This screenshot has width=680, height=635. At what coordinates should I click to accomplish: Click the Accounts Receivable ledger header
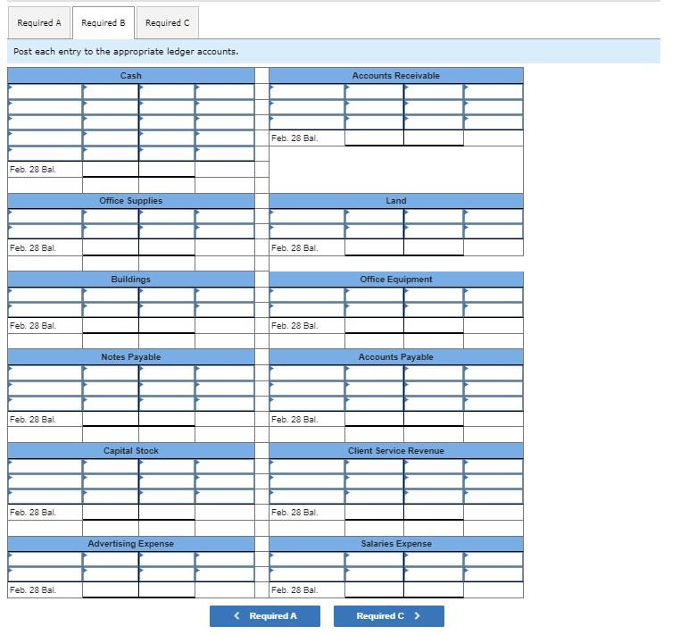coord(396,76)
